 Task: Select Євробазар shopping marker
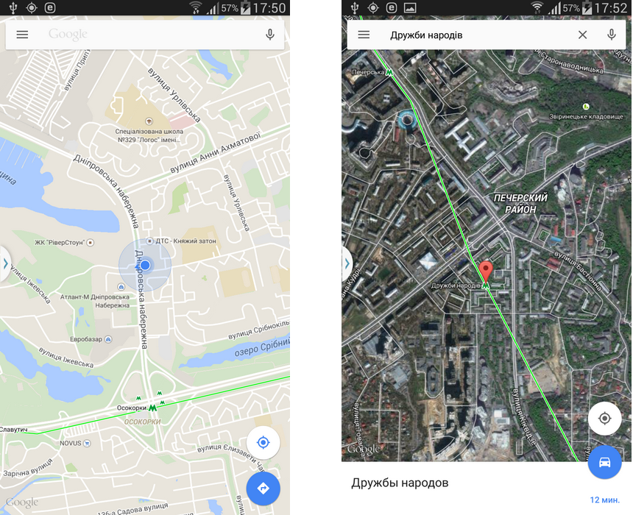(108, 339)
